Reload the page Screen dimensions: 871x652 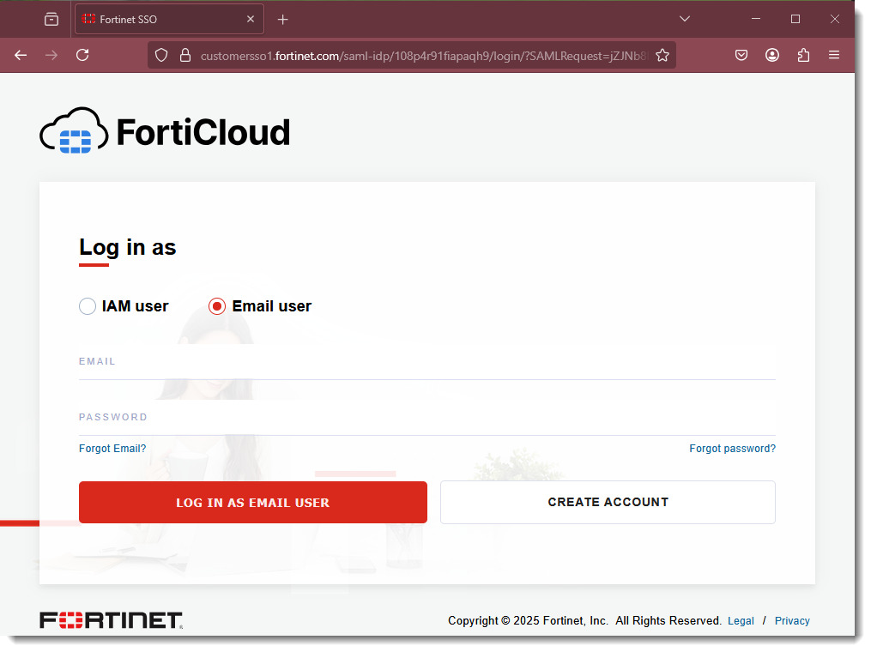click(x=82, y=55)
